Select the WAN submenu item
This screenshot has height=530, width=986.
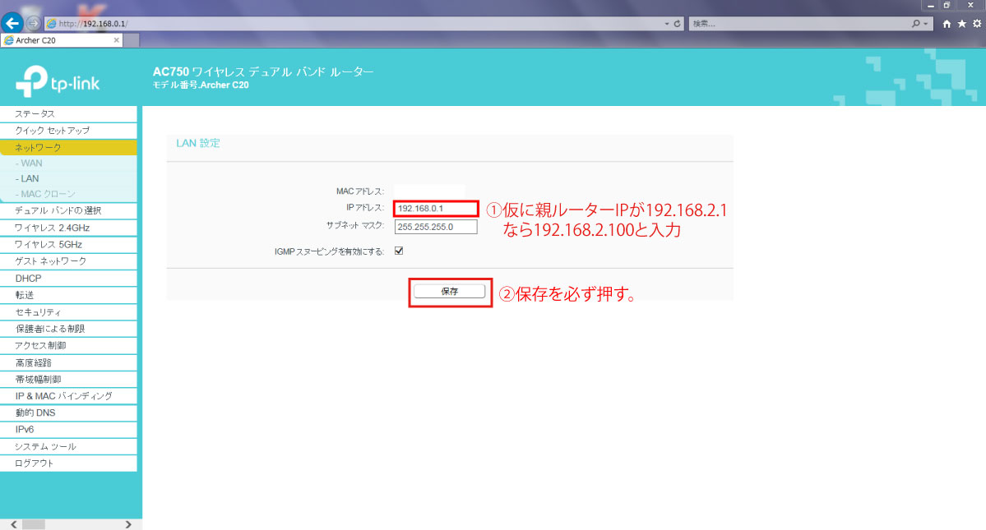click(x=31, y=164)
